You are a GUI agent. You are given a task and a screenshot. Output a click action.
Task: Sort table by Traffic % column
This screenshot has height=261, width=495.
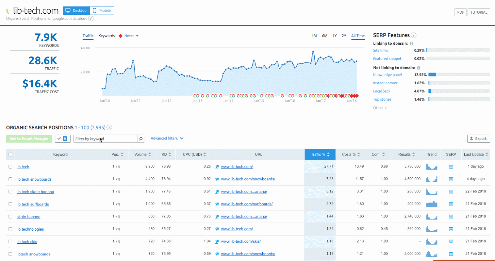coord(320,154)
